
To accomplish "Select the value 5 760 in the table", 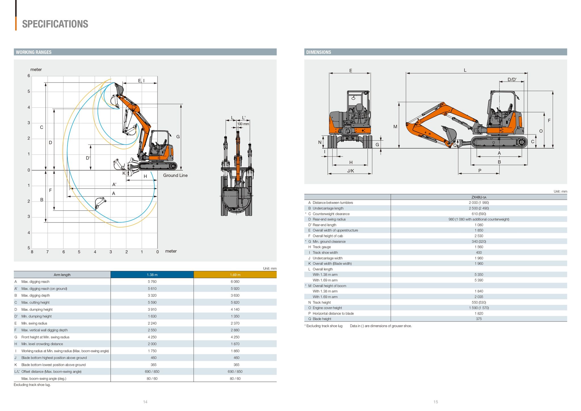I will [x=152, y=282].
